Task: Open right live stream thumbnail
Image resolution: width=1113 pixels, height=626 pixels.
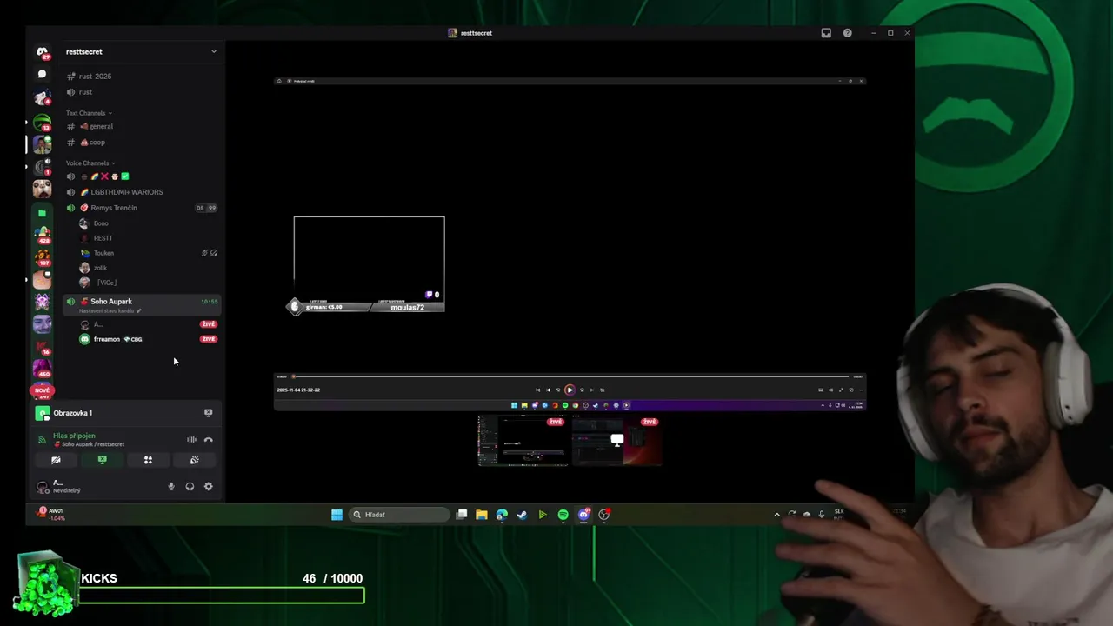Action: (617, 441)
